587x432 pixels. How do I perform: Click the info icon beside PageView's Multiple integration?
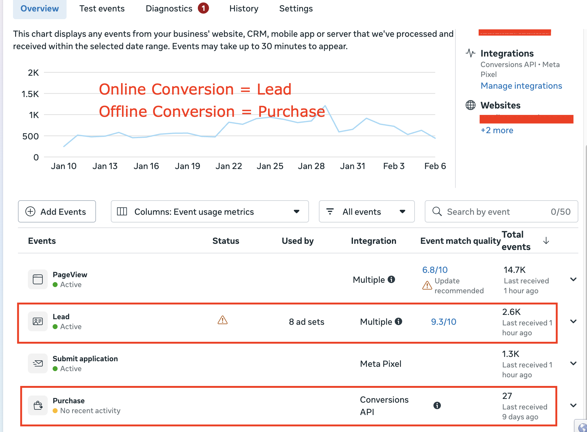tap(392, 279)
